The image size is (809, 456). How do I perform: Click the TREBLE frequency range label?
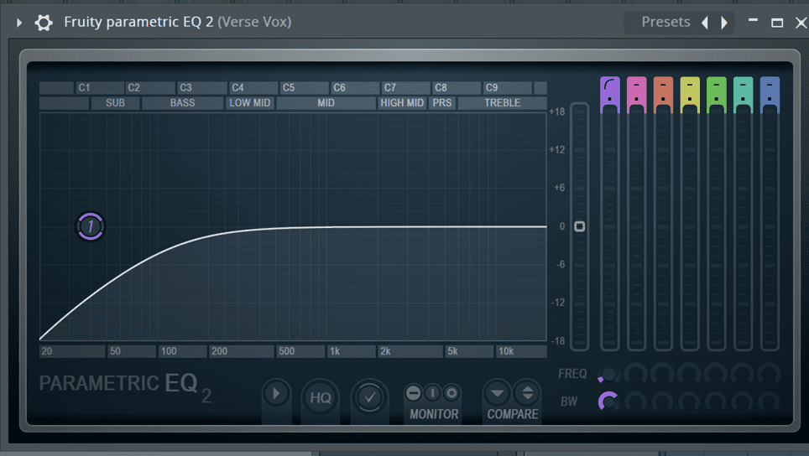point(502,103)
